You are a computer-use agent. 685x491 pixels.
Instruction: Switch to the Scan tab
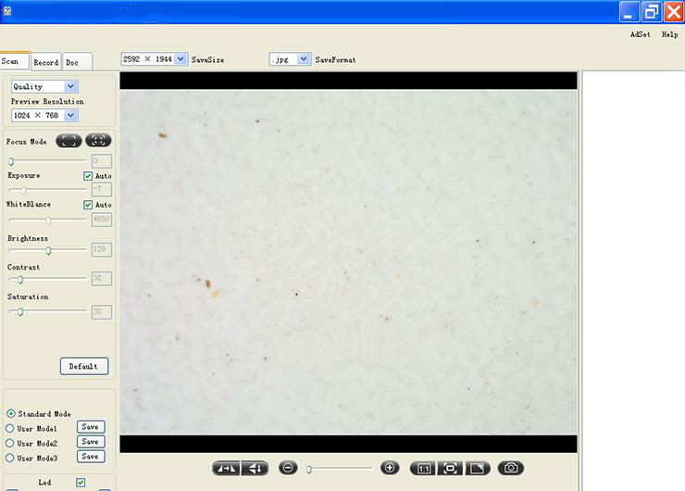pyautogui.click(x=15, y=61)
